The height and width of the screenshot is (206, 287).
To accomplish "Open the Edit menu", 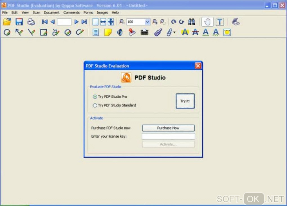I will point(14,12).
